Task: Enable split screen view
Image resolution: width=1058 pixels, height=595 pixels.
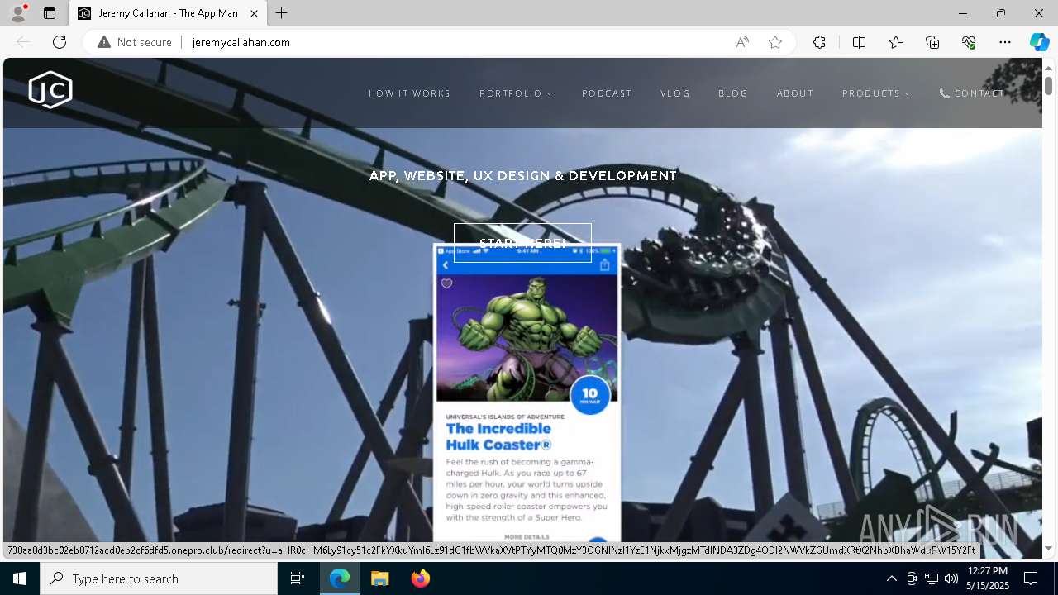Action: [859, 42]
